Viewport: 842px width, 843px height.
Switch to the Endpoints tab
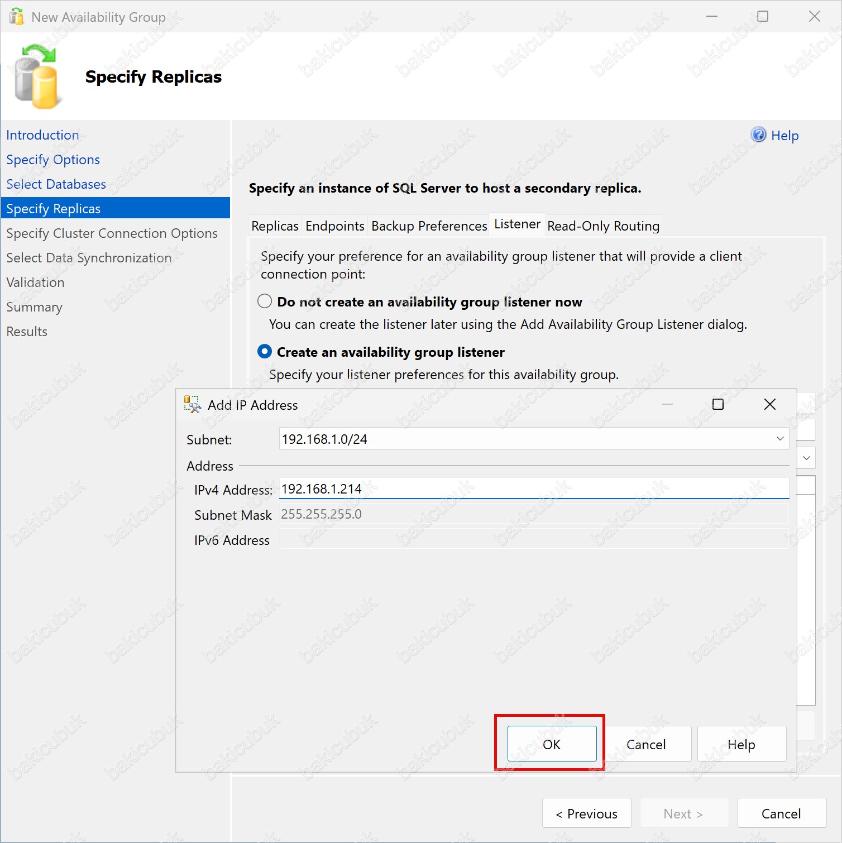[x=334, y=226]
